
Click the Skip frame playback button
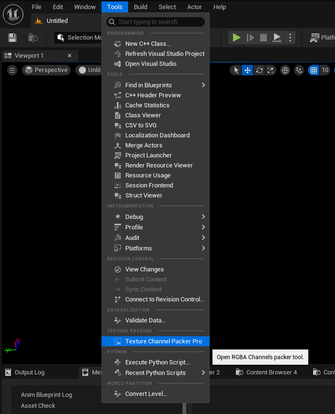(250, 38)
